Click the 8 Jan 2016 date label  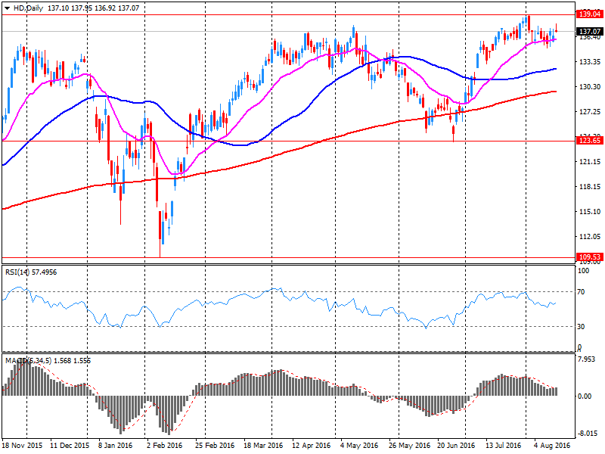click(116, 446)
